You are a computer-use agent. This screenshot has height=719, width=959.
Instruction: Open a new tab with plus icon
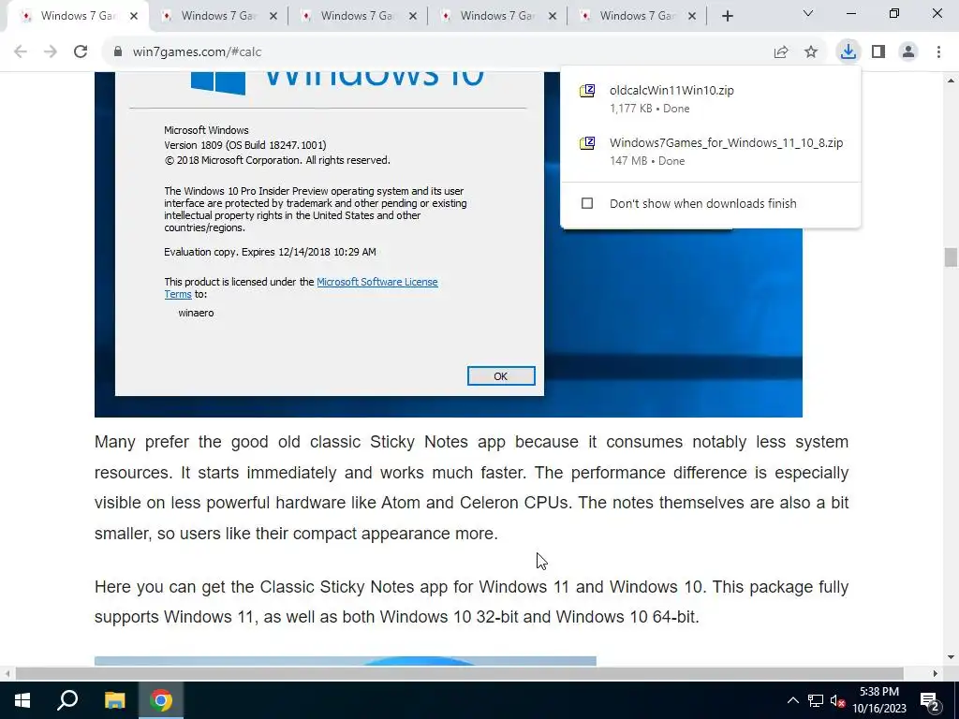[727, 17]
